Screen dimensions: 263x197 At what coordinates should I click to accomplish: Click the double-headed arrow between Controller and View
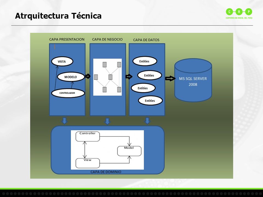[x=85, y=150]
